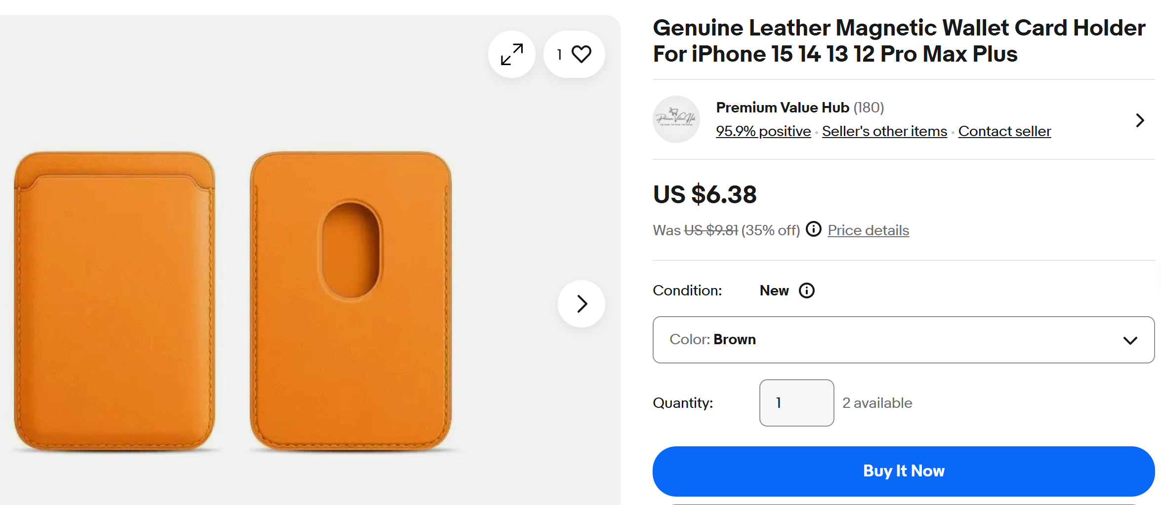Click the Genuine Leather Magnetic Wallet title
This screenshot has width=1161, height=505.
tap(899, 41)
